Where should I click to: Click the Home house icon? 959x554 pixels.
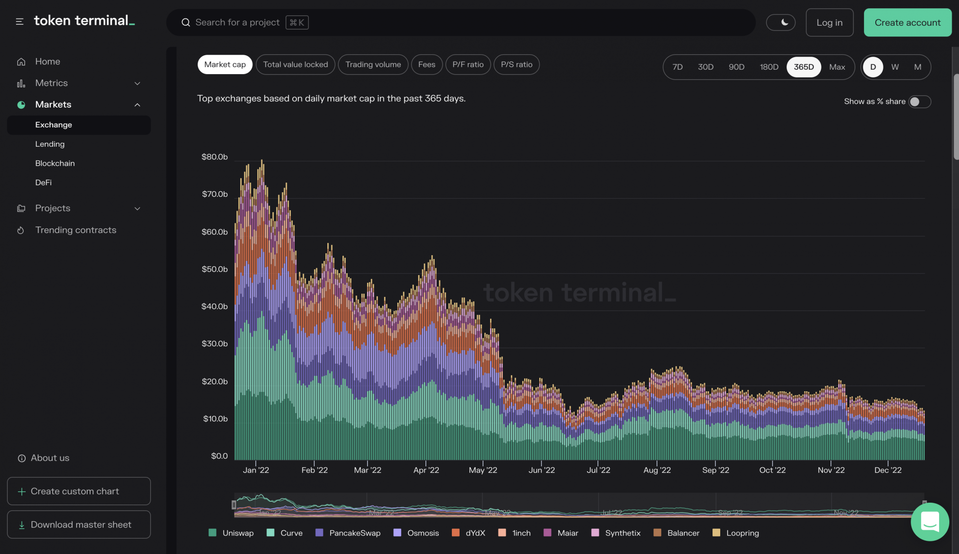[21, 62]
